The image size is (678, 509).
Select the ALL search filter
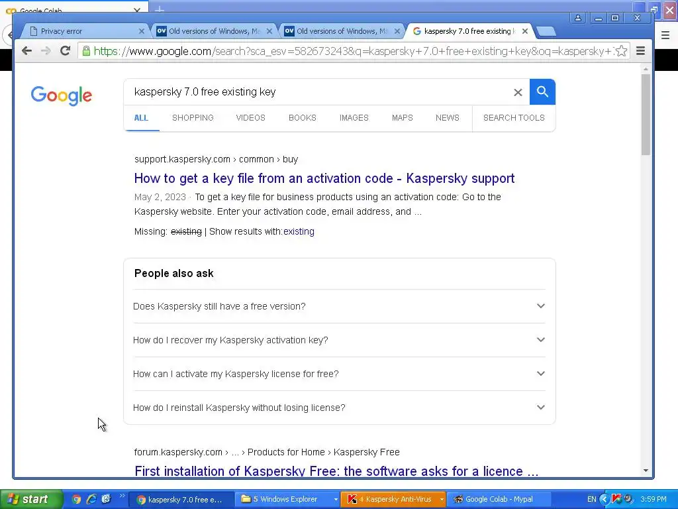click(x=141, y=118)
